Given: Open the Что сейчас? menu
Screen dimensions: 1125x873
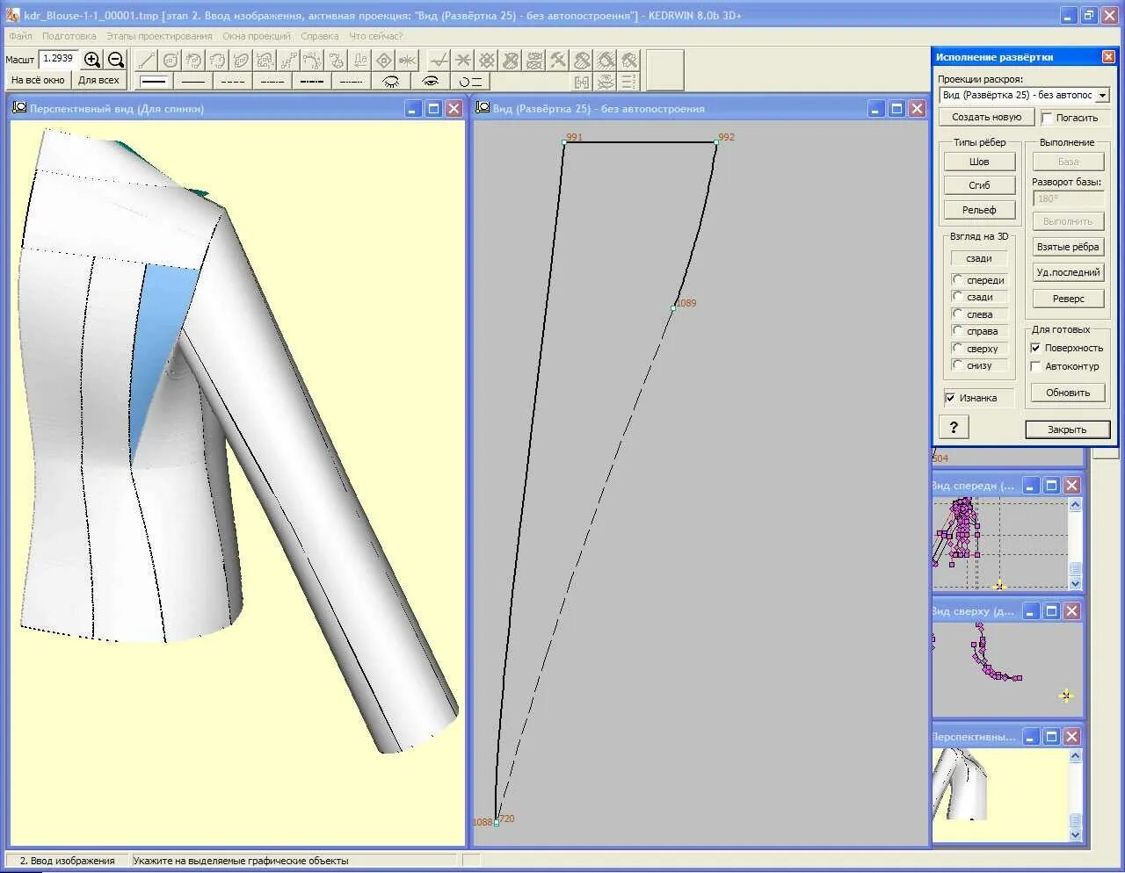Looking at the screenshot, I should coord(375,36).
